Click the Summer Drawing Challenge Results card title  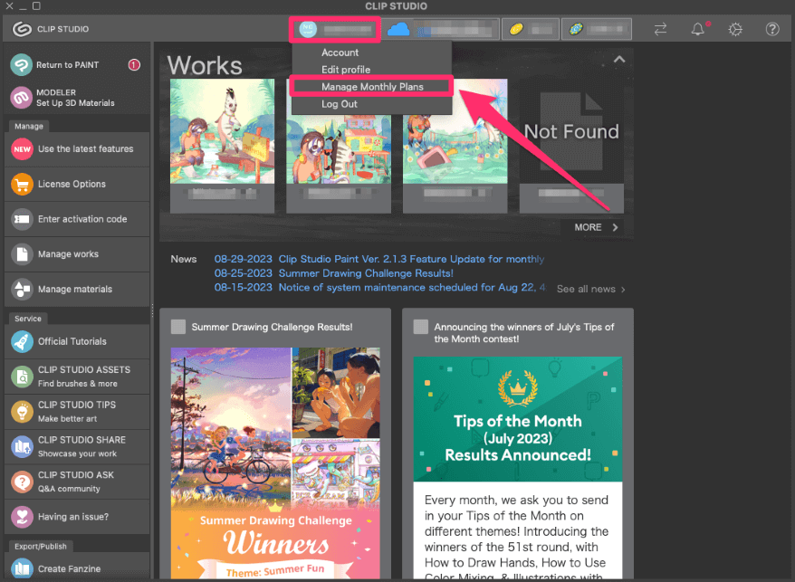point(272,327)
